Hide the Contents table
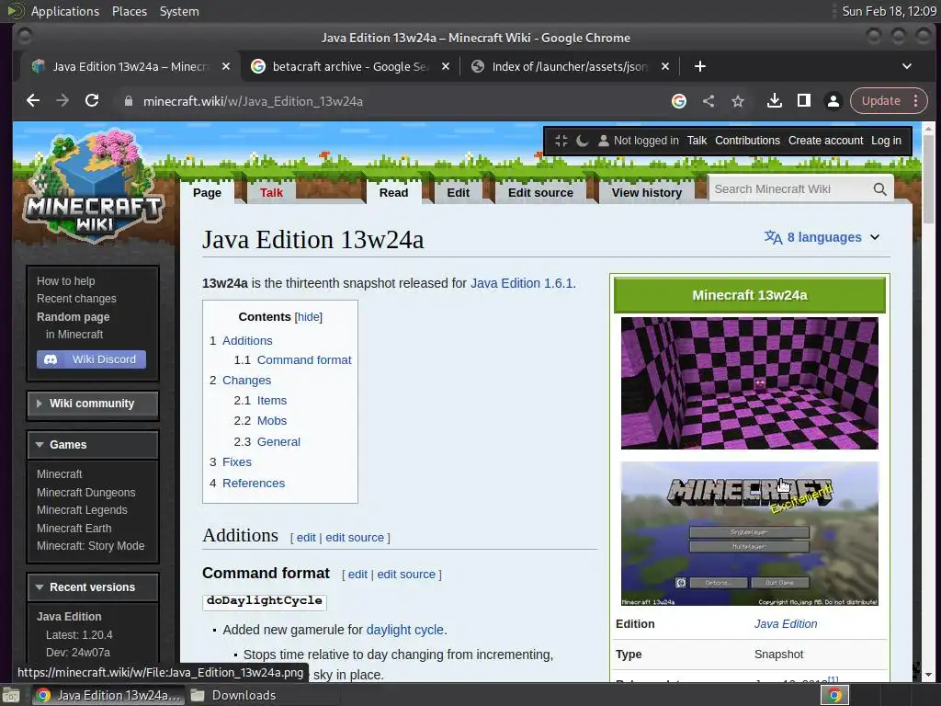The width and height of the screenshot is (941, 706). [x=309, y=317]
